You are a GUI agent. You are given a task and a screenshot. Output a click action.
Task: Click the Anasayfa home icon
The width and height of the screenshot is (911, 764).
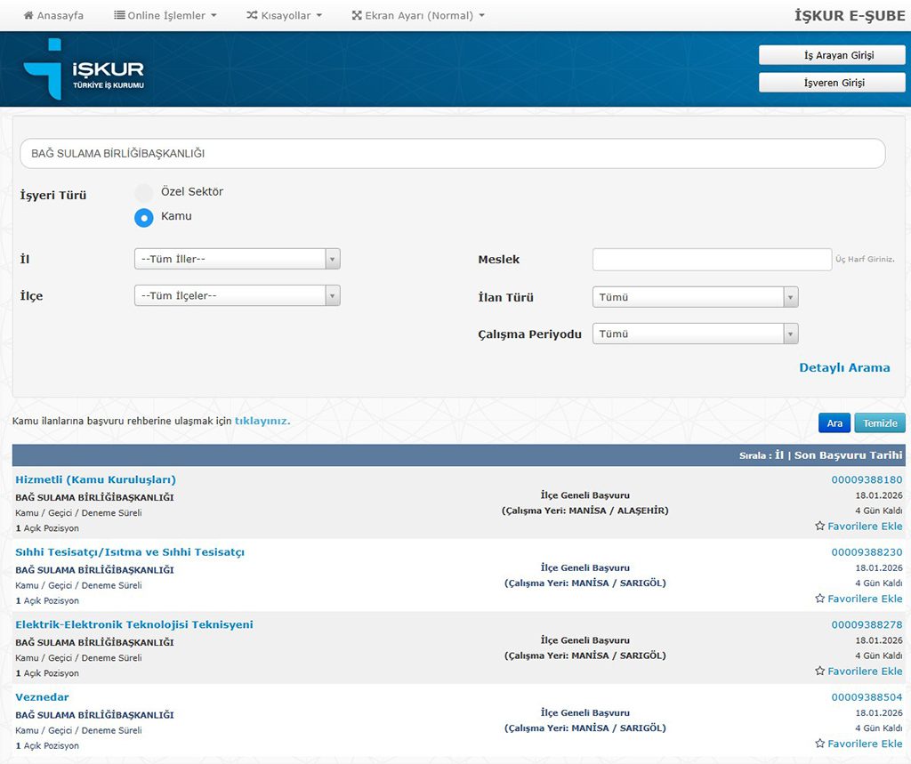28,16
